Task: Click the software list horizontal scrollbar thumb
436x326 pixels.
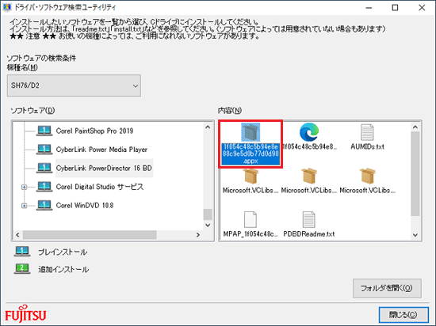Action: [x=90, y=235]
